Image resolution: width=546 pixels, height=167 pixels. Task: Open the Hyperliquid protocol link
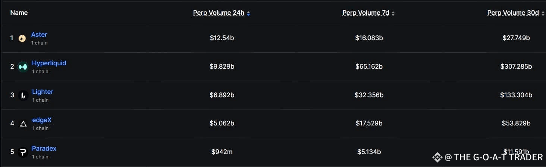49,63
